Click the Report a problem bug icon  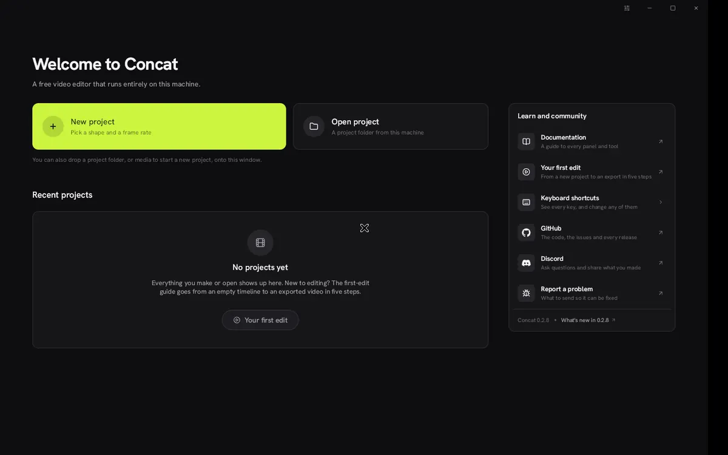[526, 293]
